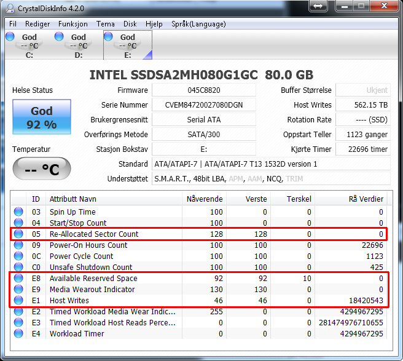The height and width of the screenshot is (361, 403).
Task: Click the Verste column header
Action: [248, 199]
